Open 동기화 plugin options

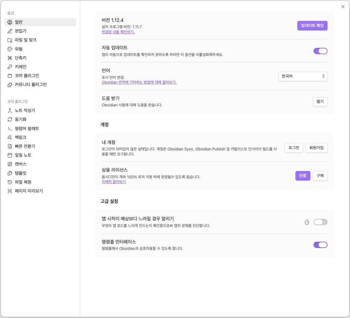40,119
